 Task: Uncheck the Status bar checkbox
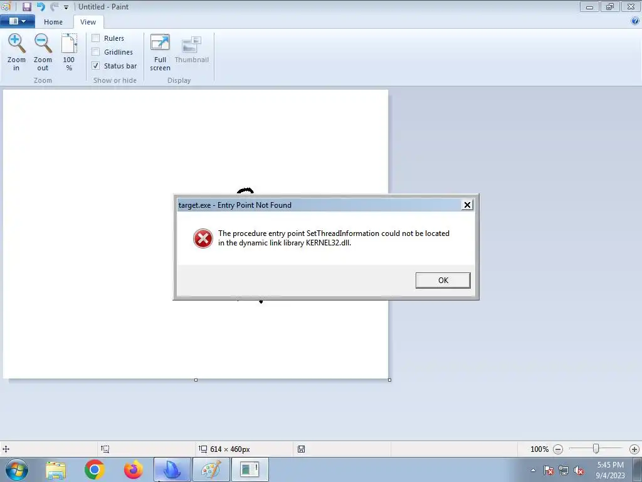click(96, 65)
